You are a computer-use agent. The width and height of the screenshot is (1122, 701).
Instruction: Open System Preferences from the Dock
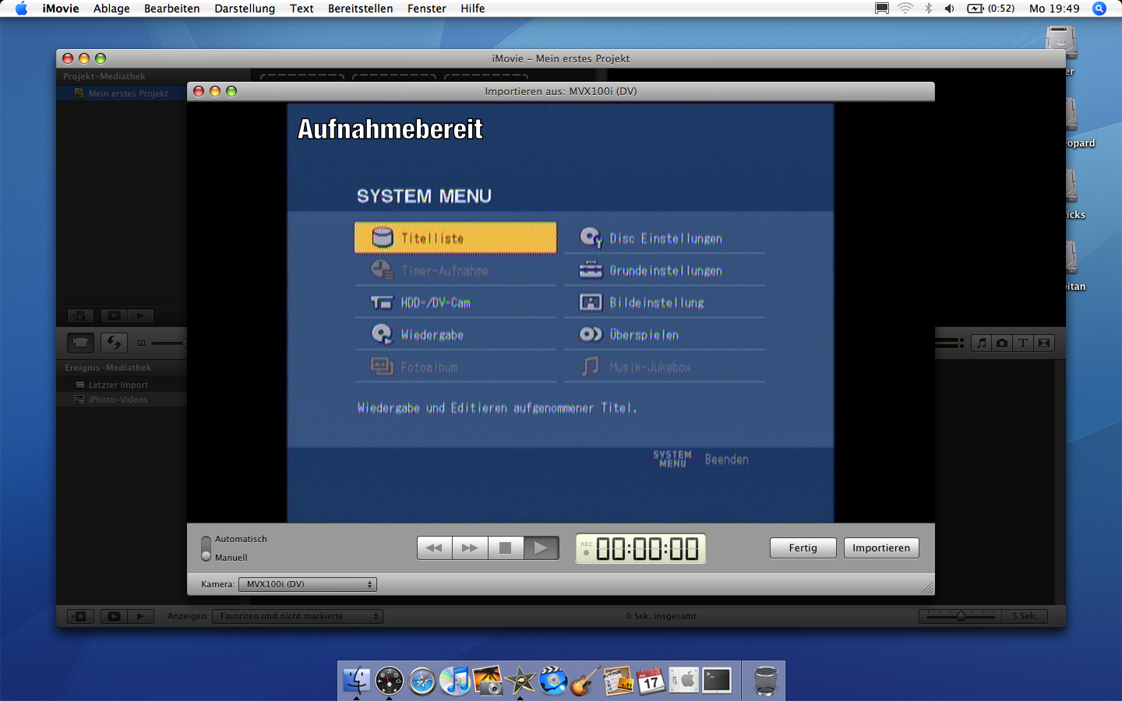(x=684, y=681)
